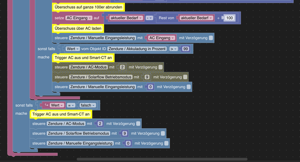Edit value 9 in the hatched Solarflow Betriebsmodus block
Viewport: 300px width, 162px height.
(x=147, y=77)
